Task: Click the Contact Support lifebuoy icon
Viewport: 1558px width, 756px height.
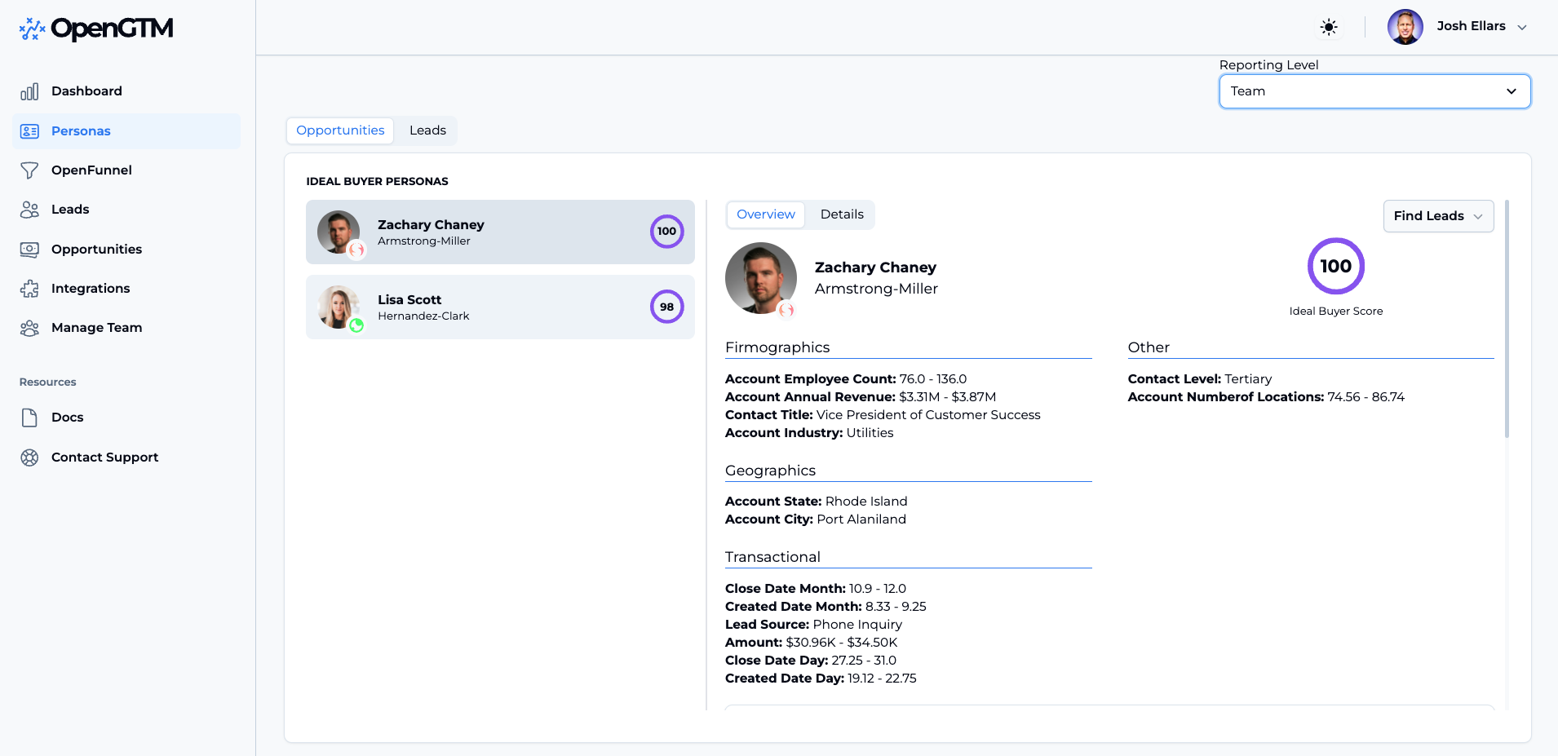Action: (x=29, y=458)
